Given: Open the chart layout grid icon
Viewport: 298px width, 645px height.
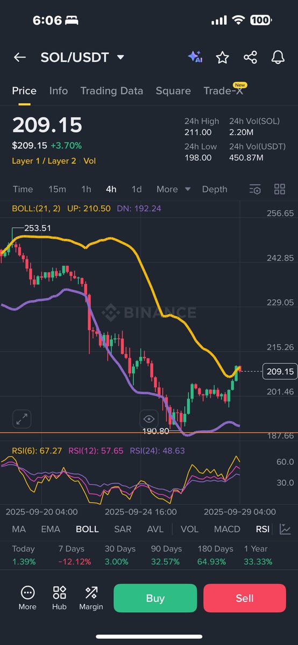Looking at the screenshot, I should point(280,189).
